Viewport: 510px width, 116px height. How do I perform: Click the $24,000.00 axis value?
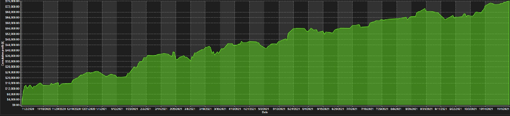pos(12,72)
